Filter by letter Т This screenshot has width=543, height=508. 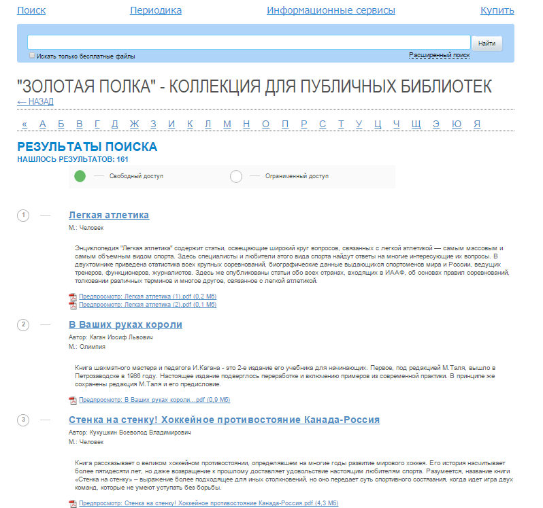pos(341,124)
